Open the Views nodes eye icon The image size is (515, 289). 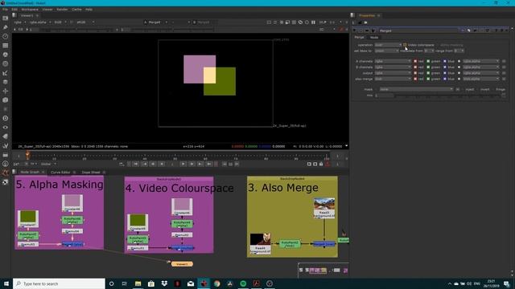6,128
